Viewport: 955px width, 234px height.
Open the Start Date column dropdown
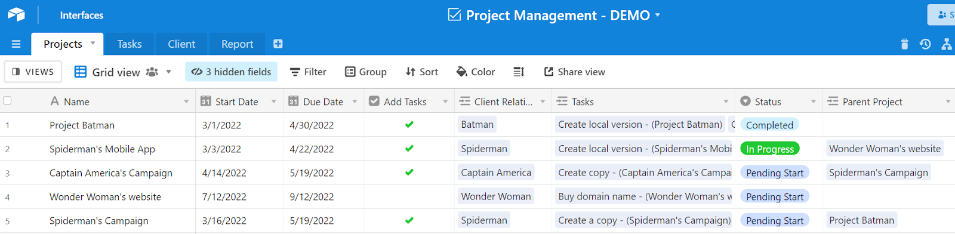(274, 101)
